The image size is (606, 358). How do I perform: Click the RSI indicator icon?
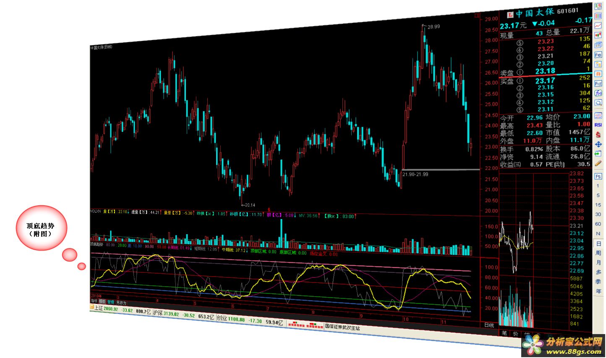click(598, 125)
